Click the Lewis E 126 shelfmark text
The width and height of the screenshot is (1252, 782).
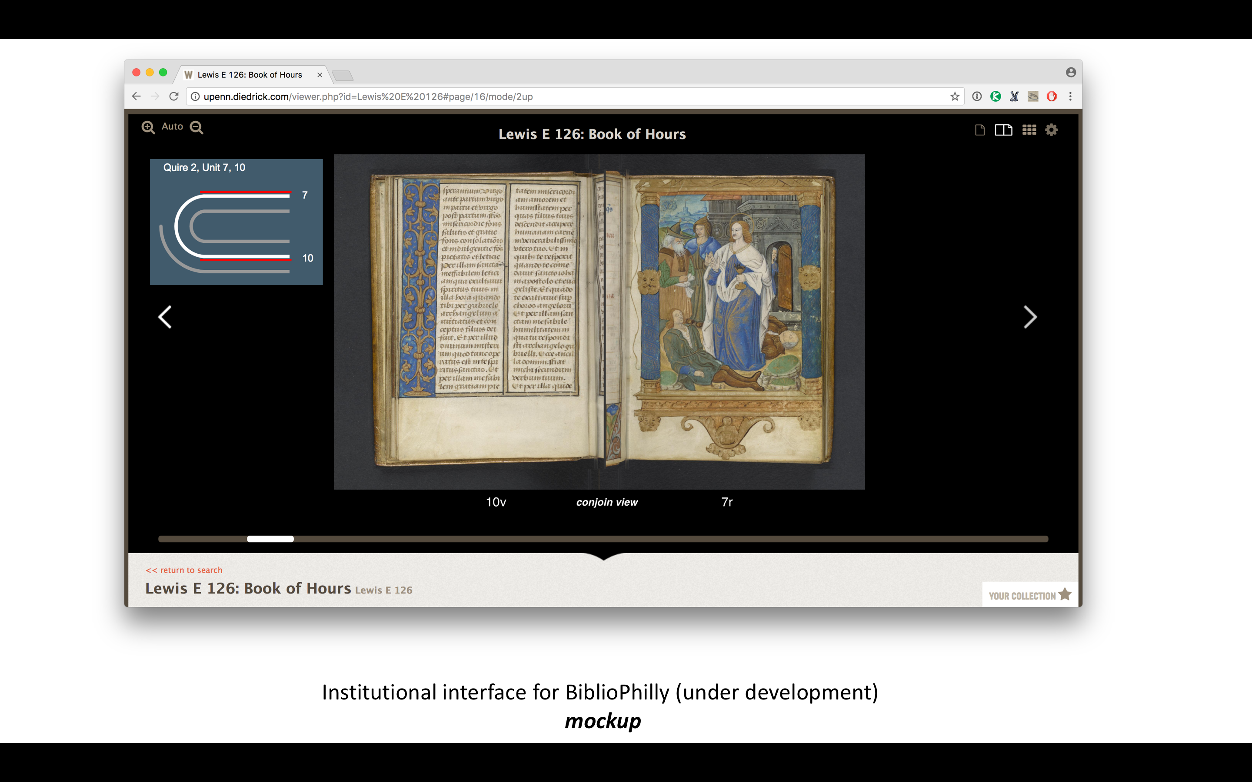pos(383,590)
